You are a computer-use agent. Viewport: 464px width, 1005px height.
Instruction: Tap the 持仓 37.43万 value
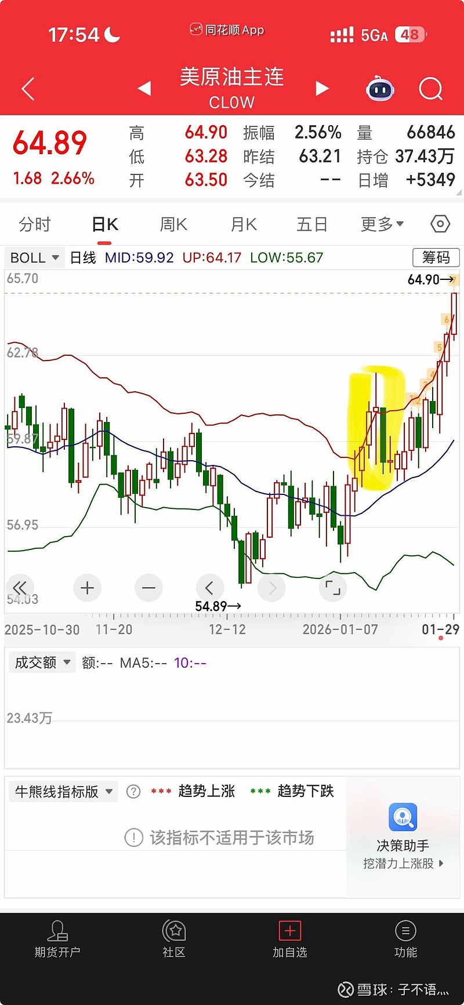click(425, 156)
